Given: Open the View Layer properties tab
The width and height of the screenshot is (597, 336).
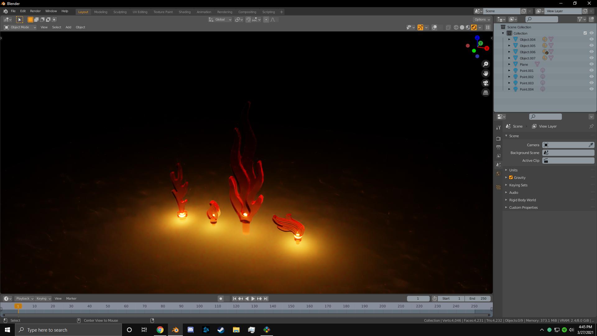Looking at the screenshot, I should coord(498,156).
